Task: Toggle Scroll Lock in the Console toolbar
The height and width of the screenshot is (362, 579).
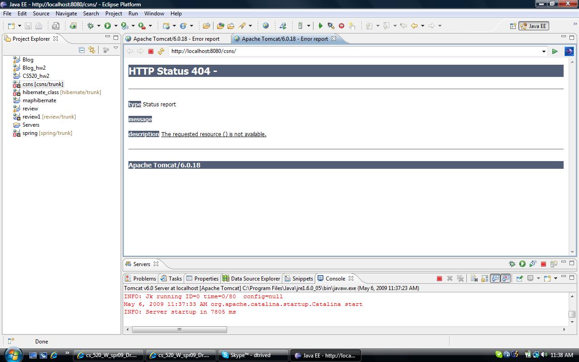Action: [484, 278]
